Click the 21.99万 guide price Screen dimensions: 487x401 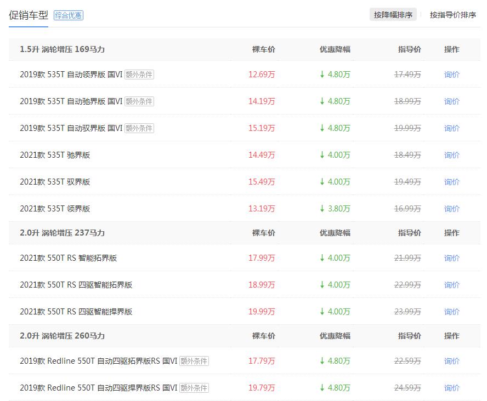click(x=407, y=258)
